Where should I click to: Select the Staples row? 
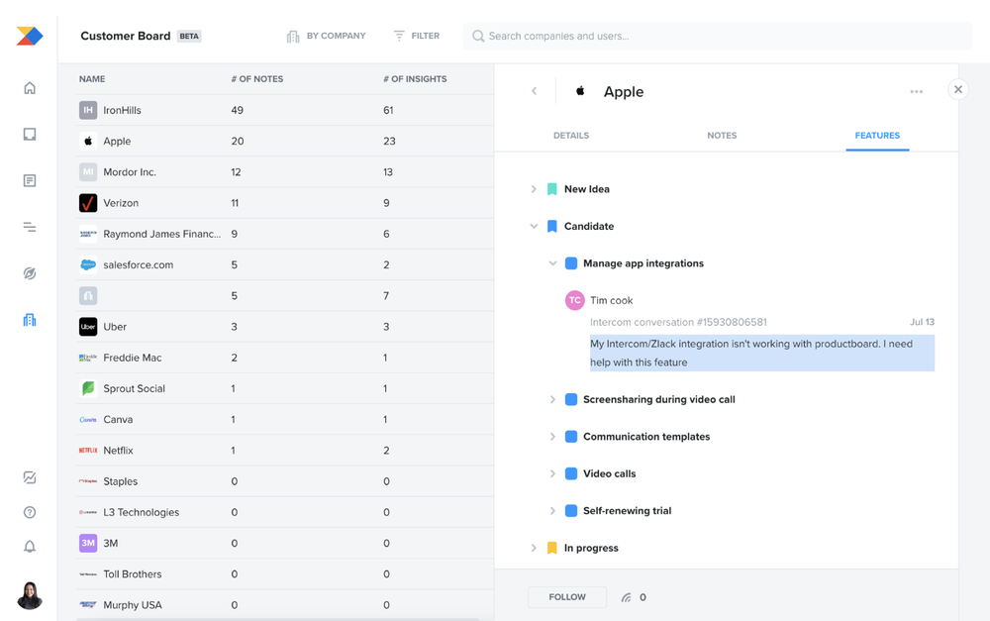pyautogui.click(x=285, y=481)
